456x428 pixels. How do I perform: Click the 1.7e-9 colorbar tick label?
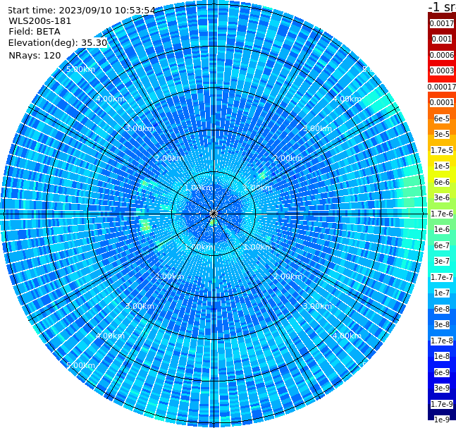click(442, 404)
